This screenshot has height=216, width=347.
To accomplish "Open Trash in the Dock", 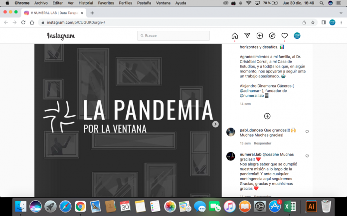I will 326,207.
